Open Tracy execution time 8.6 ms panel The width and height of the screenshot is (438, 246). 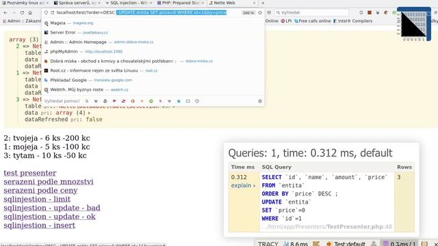296,243
